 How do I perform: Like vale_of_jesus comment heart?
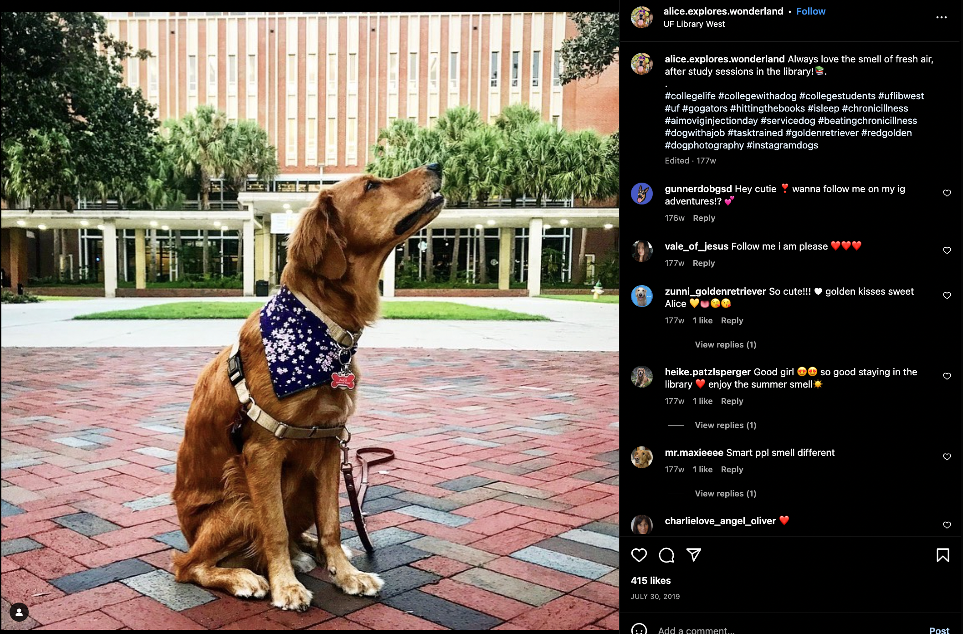[x=947, y=251]
